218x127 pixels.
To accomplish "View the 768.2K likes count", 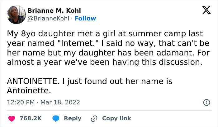I will coord(31,118).
